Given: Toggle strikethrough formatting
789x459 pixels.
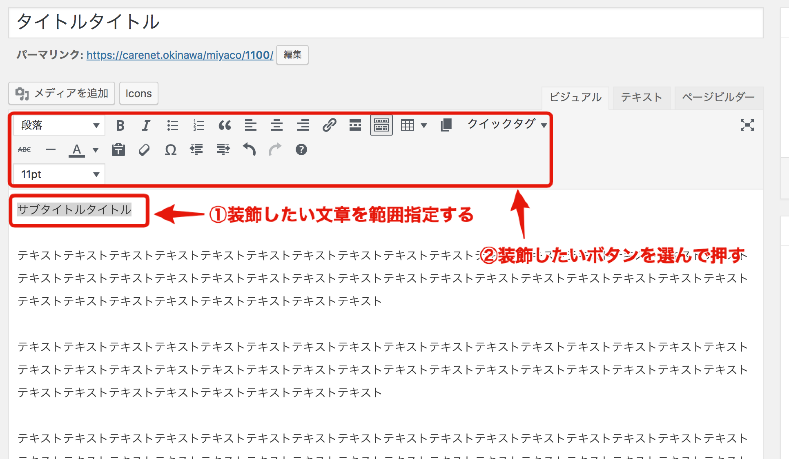Looking at the screenshot, I should point(25,150).
